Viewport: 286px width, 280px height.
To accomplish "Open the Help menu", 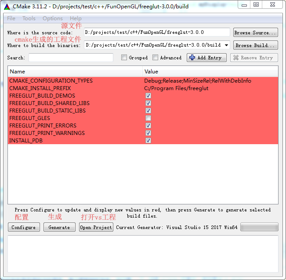I will click(x=76, y=18).
